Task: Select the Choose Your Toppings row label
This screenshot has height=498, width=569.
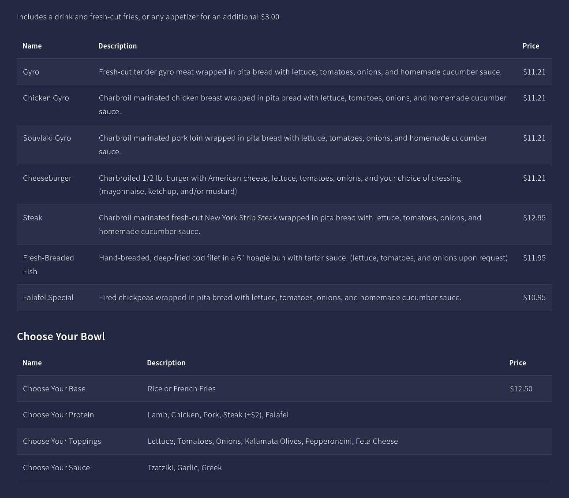Action: pyautogui.click(x=62, y=441)
